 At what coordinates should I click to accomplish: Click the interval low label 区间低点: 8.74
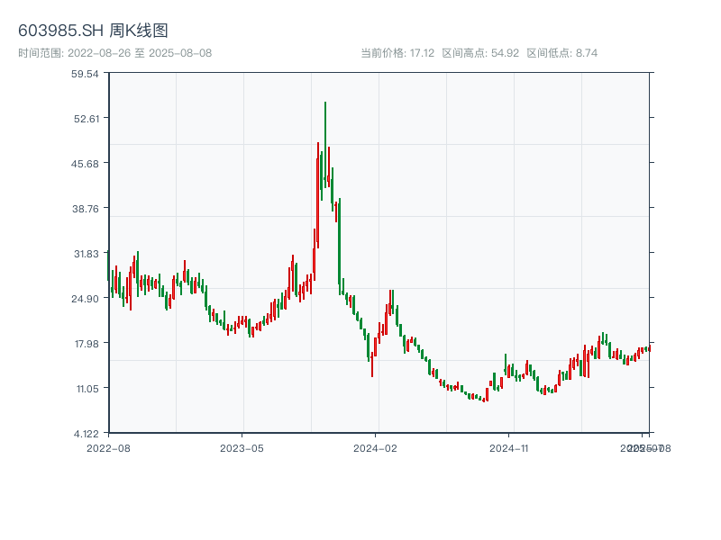[561, 53]
